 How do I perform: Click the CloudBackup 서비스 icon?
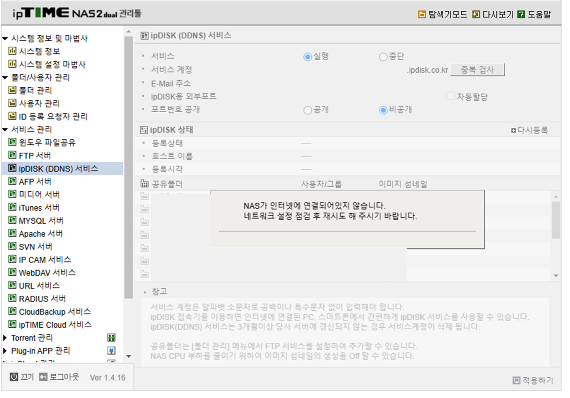(12, 311)
